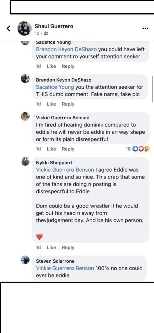Reply to Brandon Keyon DeShazo's comment
The height and width of the screenshot is (333, 154).
pyautogui.click(x=68, y=104)
